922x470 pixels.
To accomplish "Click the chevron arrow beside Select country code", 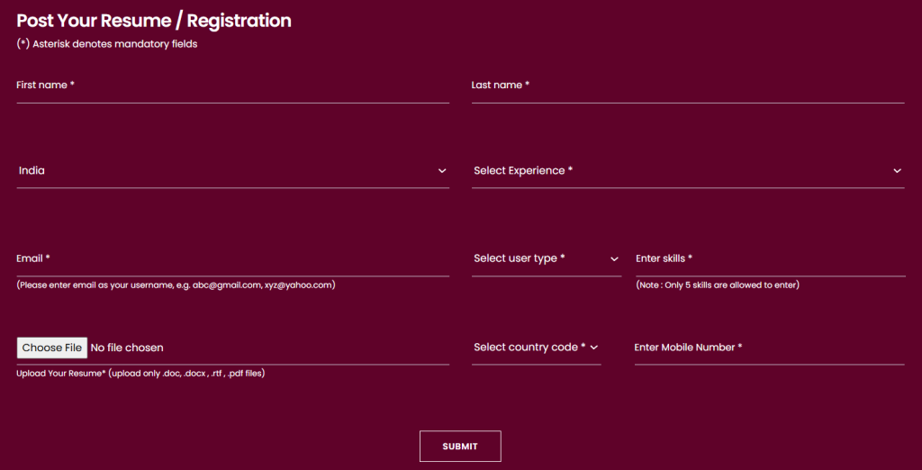I will pos(594,348).
